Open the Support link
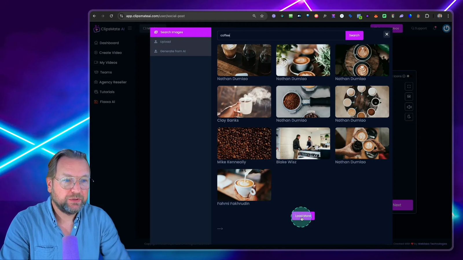The width and height of the screenshot is (463, 260). (x=419, y=28)
